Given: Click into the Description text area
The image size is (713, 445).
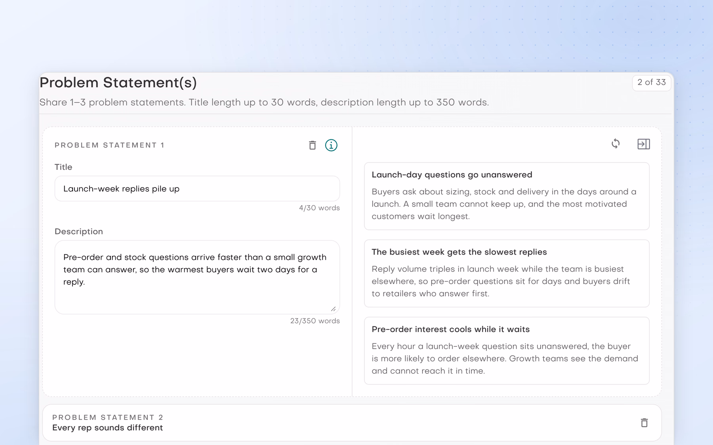Looking at the screenshot, I should tap(197, 277).
